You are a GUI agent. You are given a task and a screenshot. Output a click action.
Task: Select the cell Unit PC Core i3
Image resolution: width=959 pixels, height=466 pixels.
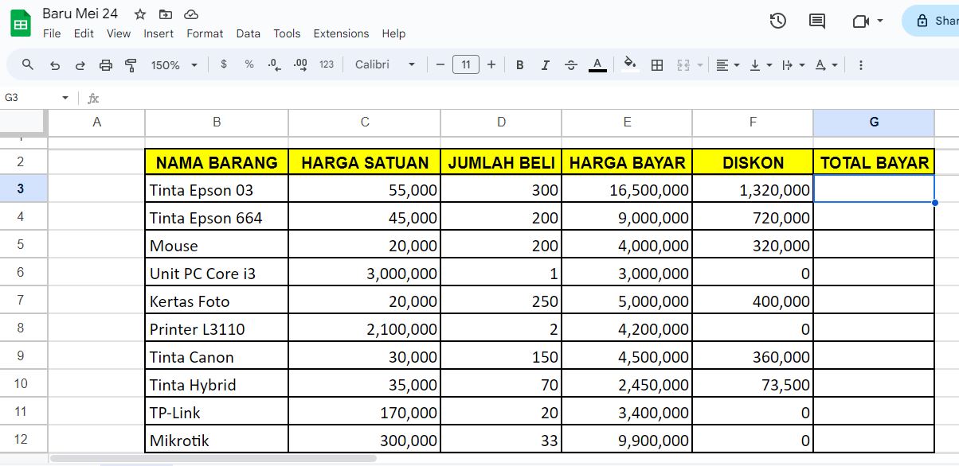click(217, 273)
